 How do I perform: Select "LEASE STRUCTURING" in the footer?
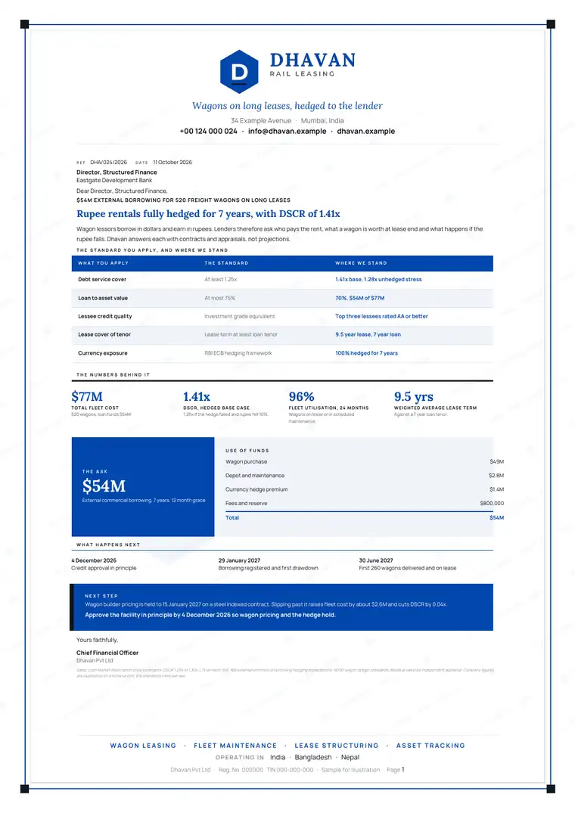337,746
